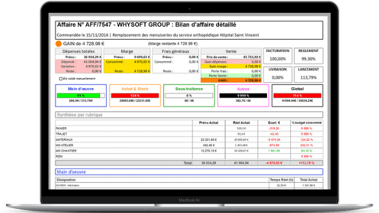
Task: Toggle the 'Est soldé manuellement' checkbox
Action: coord(60,79)
